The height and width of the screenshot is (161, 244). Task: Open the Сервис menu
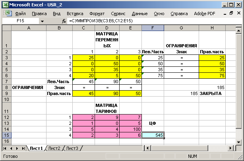tap(118, 14)
